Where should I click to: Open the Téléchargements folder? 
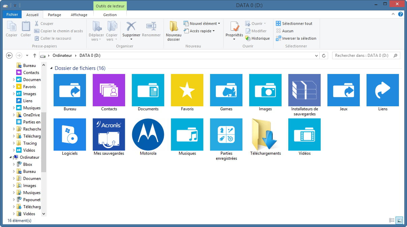[x=265, y=135]
